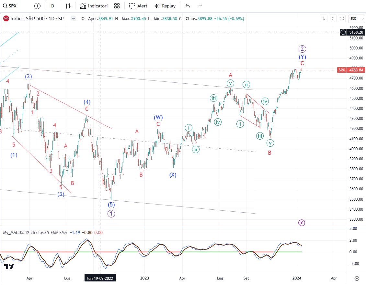Undo the last chart action
Viewport: 366px width, 285px height.
pos(188,6)
